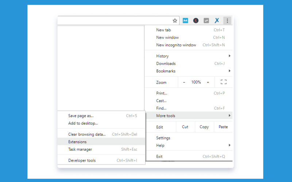The image size is (292, 182).
Task: Increase zoom with the plus button
Action: [x=208, y=82]
